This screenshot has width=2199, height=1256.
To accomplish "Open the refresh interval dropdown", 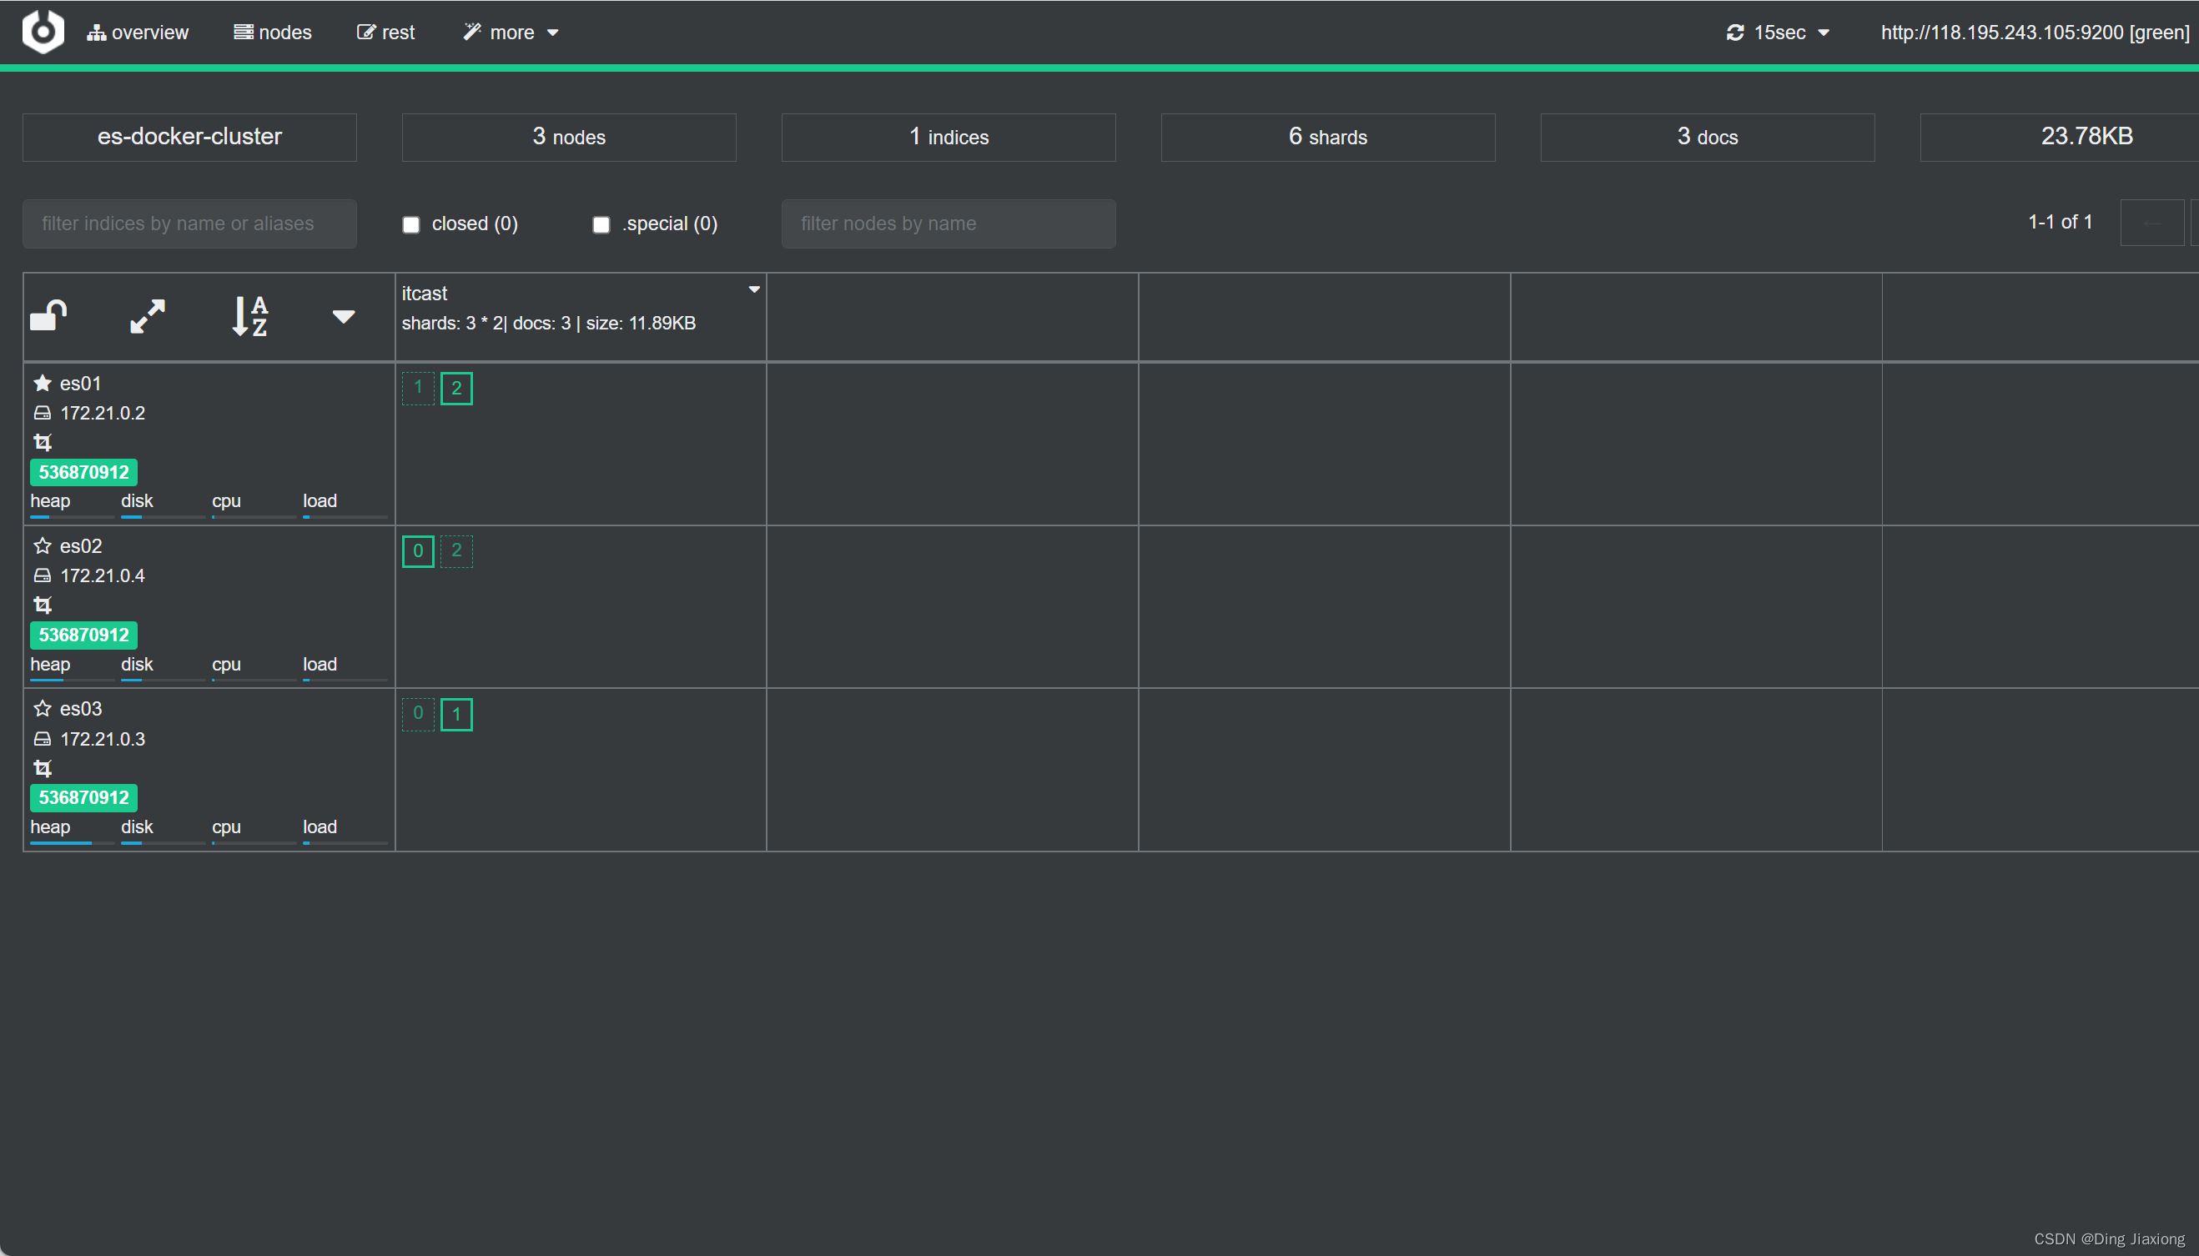I will pos(1782,30).
